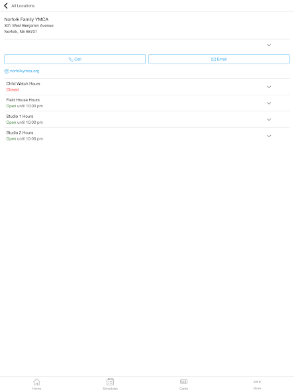Expand Studio 2 Hours chevron
Viewport: 294px width, 392px height.
point(269,136)
